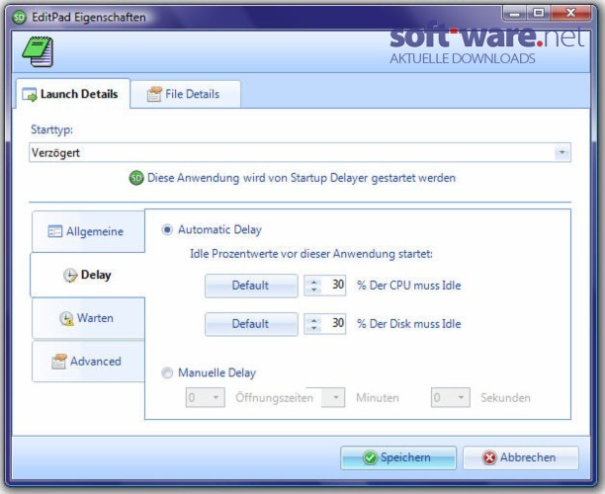Increase the Disk idle percentage spinner

point(314,320)
